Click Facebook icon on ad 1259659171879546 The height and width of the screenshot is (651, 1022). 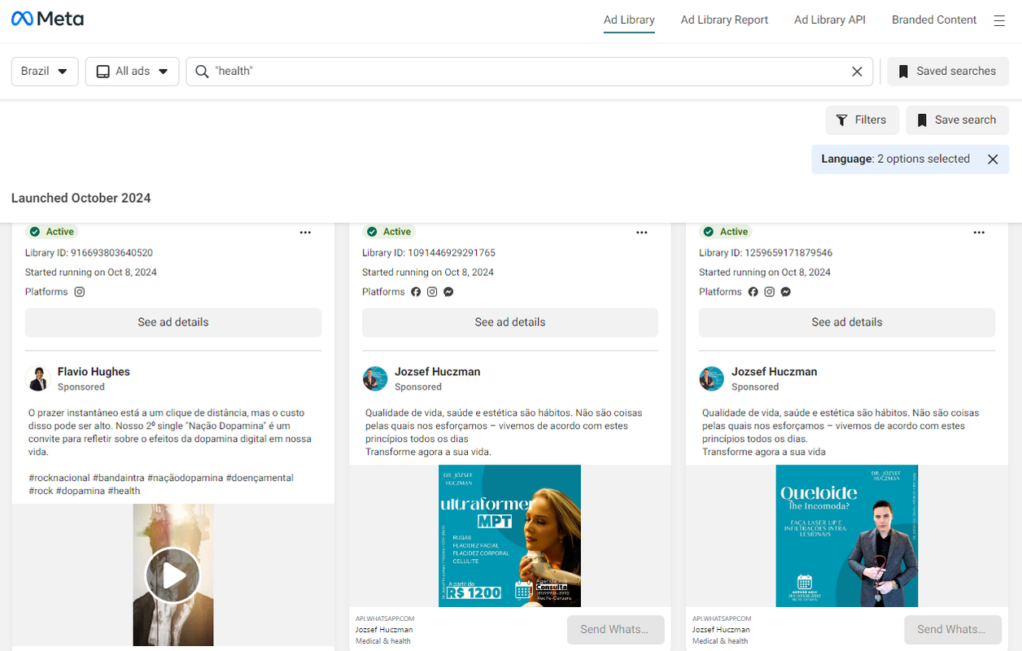[x=753, y=291]
